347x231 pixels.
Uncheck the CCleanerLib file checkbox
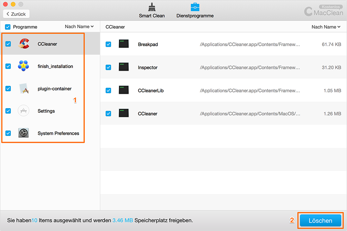coord(108,90)
